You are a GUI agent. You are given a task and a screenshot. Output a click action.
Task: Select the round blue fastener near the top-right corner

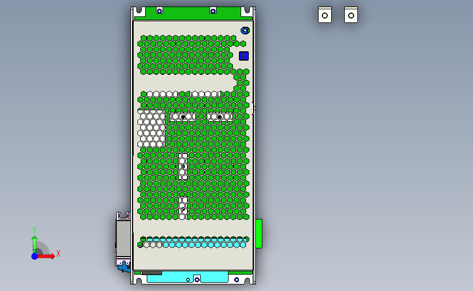point(245,31)
